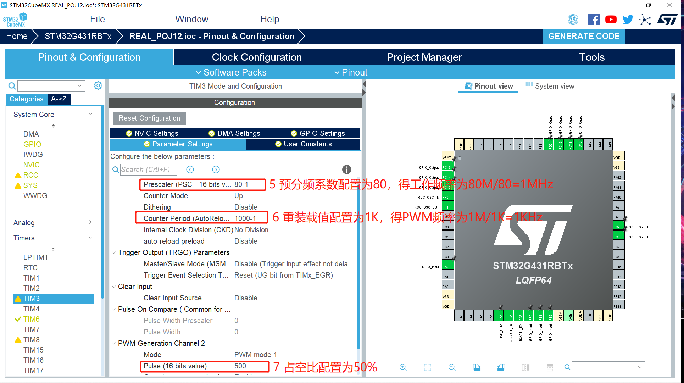Collapse PWM Generation Channel 2 section
The height and width of the screenshot is (383, 684).
[114, 343]
